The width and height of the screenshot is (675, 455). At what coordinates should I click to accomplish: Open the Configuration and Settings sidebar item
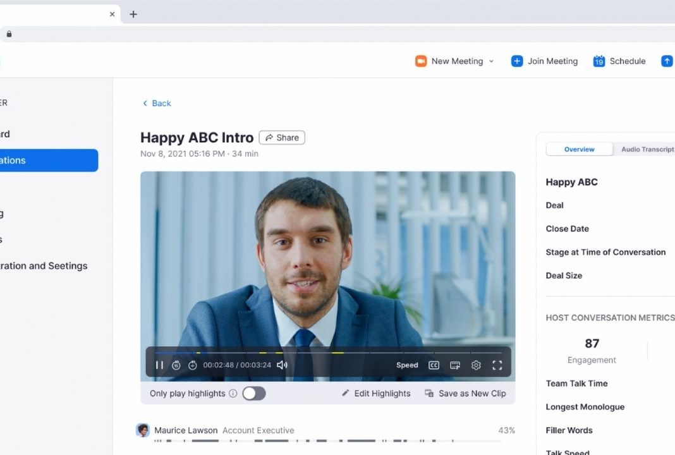(x=44, y=265)
